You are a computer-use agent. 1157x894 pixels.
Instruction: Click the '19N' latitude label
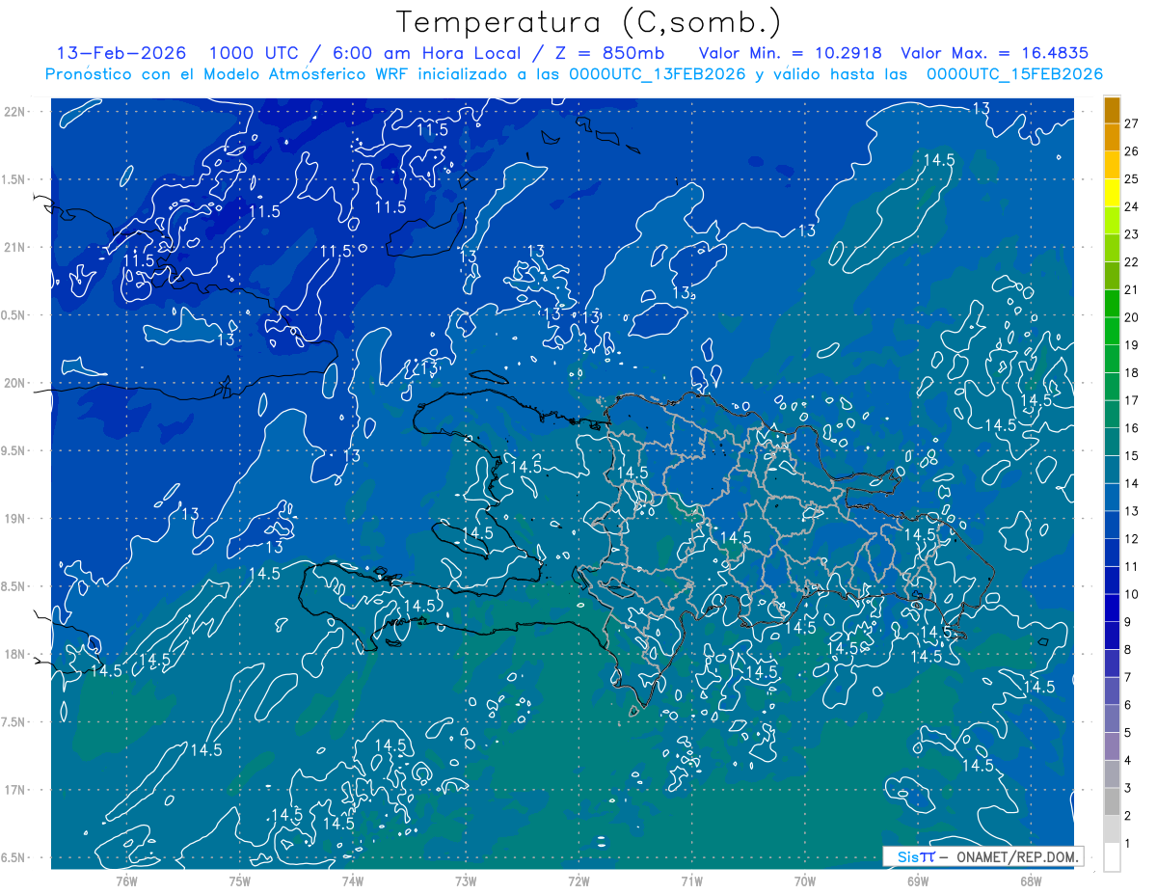[x=15, y=519]
